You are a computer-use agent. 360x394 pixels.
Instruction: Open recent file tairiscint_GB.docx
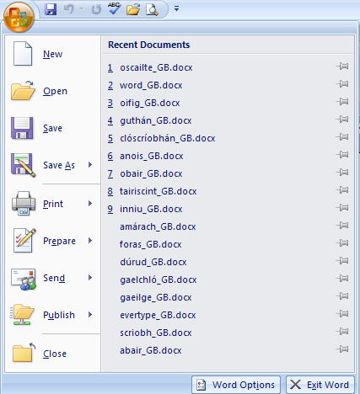coord(159,191)
